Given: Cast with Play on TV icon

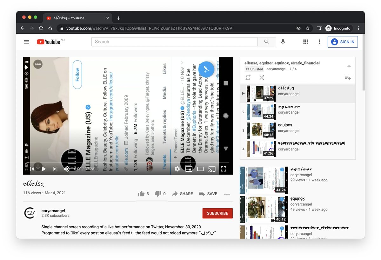Looking at the screenshot, I should click(x=212, y=169).
